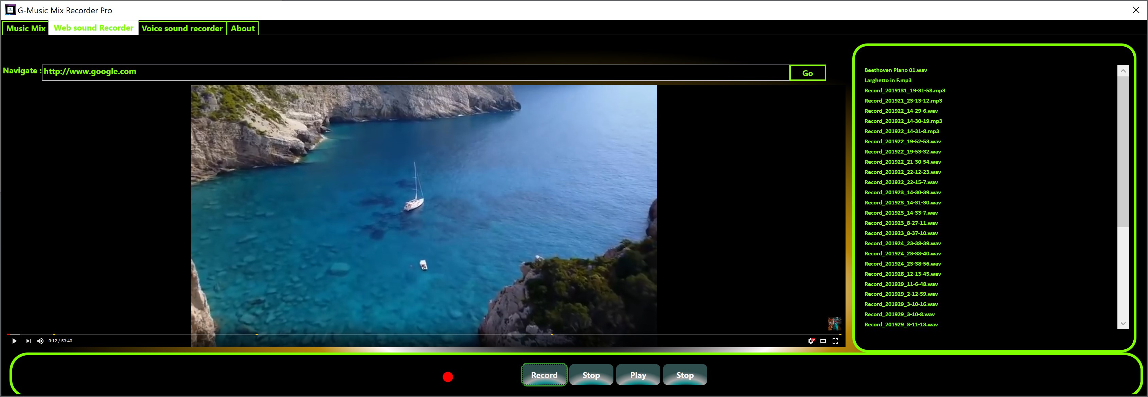Open video HD settings gear

(811, 341)
